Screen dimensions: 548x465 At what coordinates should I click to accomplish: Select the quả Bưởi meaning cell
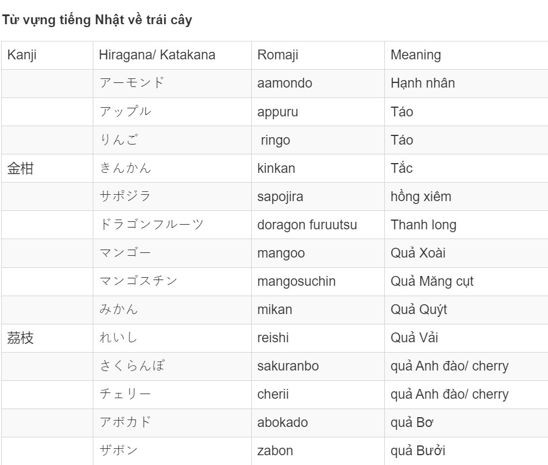(466, 451)
